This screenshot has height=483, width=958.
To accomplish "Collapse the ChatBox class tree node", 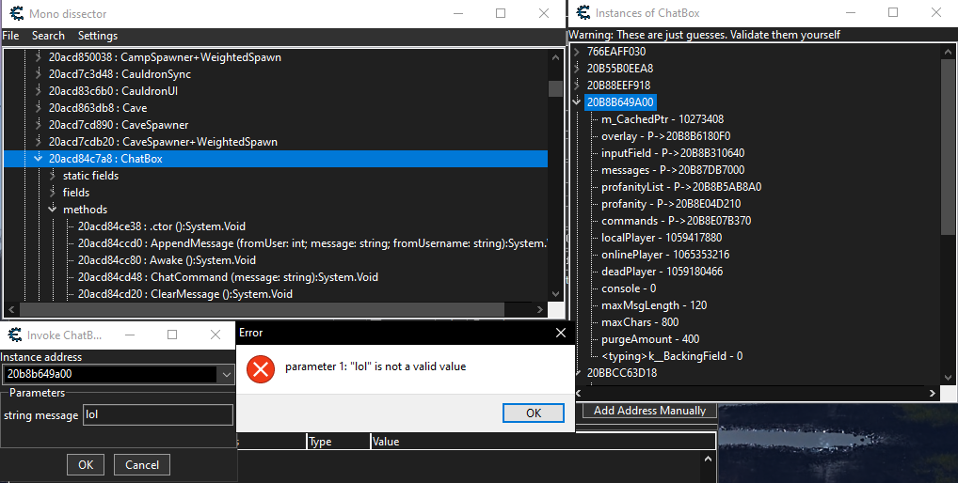I will pos(38,159).
